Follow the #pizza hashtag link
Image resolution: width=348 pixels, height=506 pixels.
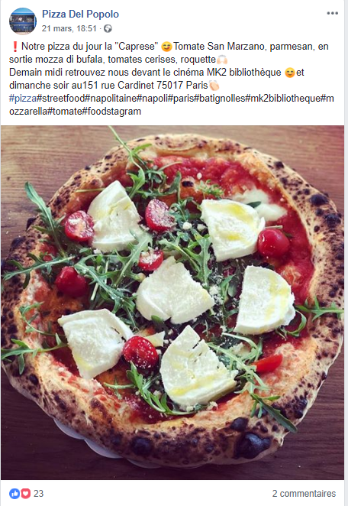coord(23,99)
